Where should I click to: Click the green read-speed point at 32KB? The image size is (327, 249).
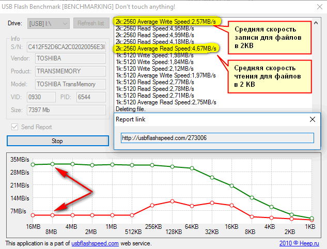pyautogui.click(x=212, y=178)
